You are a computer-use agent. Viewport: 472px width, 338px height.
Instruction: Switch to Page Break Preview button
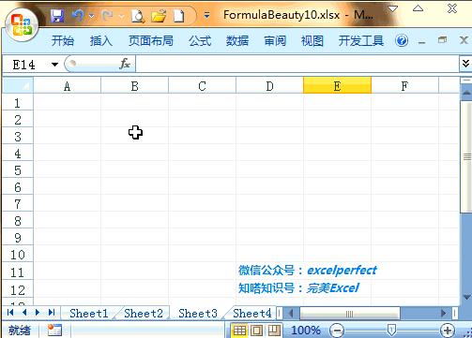click(x=274, y=331)
